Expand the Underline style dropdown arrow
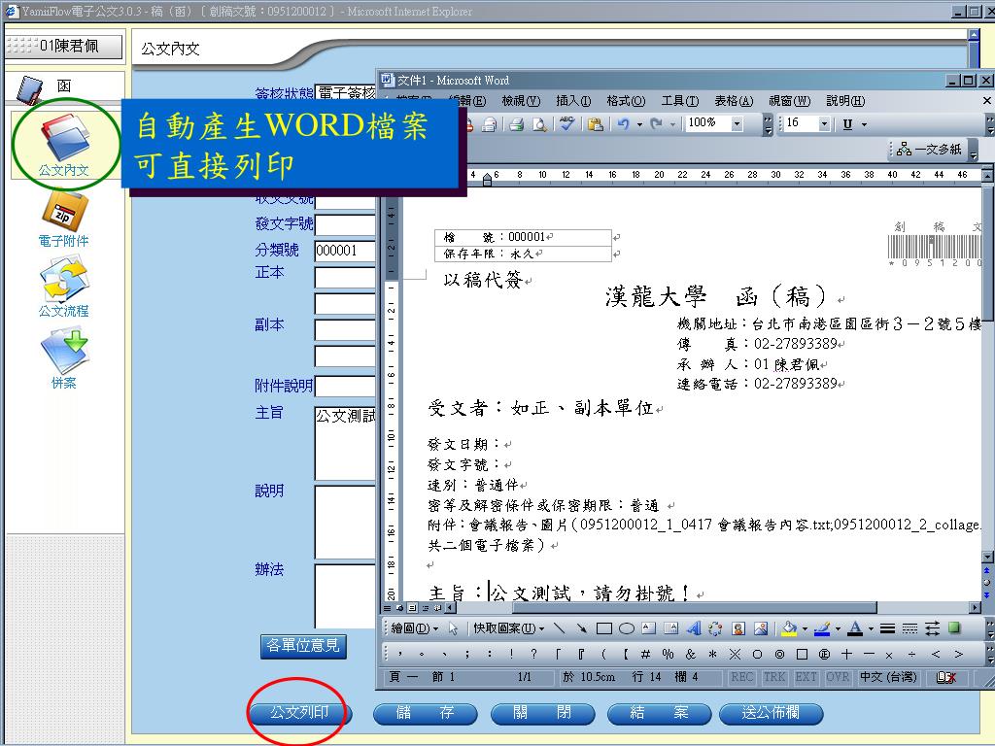The width and height of the screenshot is (995, 746). click(864, 125)
